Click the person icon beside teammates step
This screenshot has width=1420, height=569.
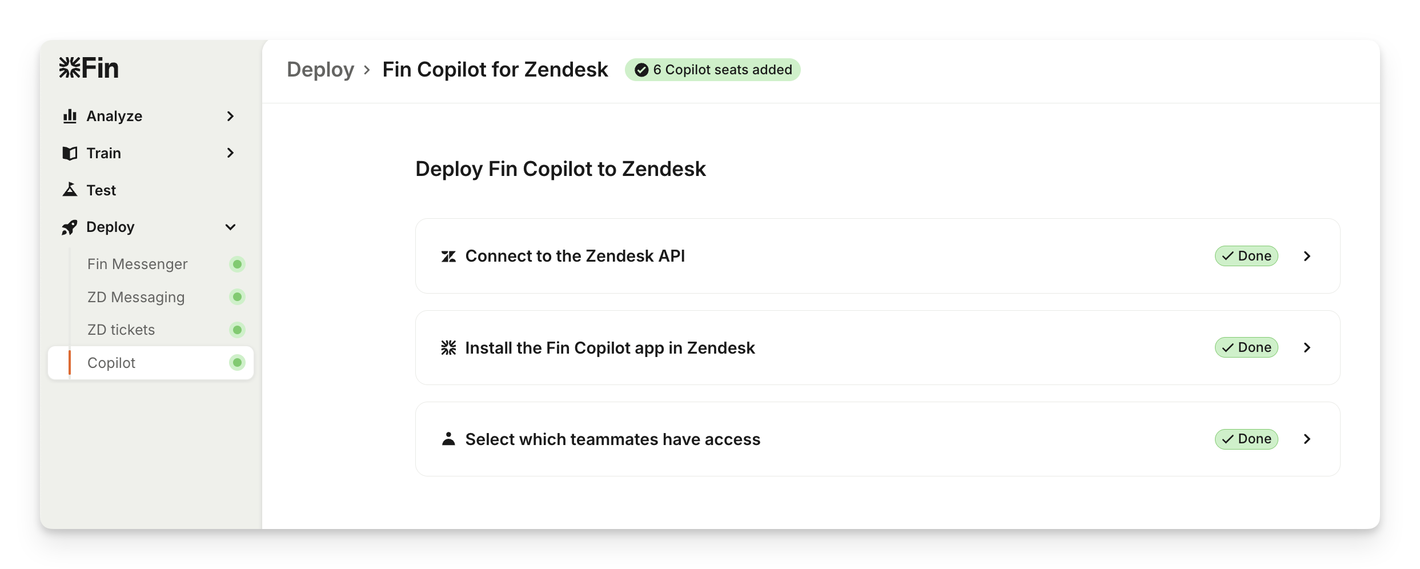click(448, 439)
